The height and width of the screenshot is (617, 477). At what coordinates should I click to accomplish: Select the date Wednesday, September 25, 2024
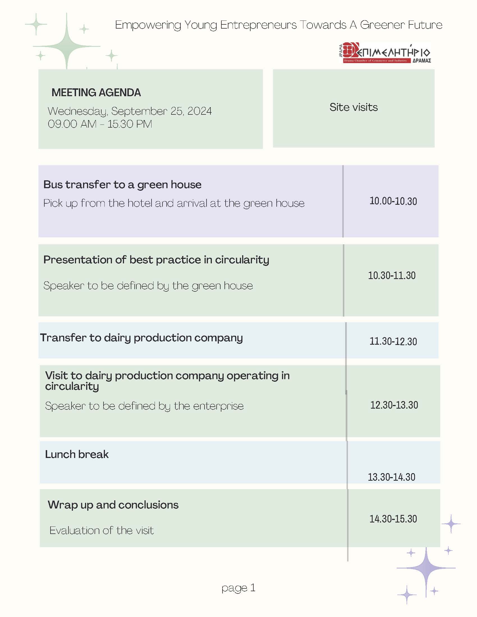[130, 111]
